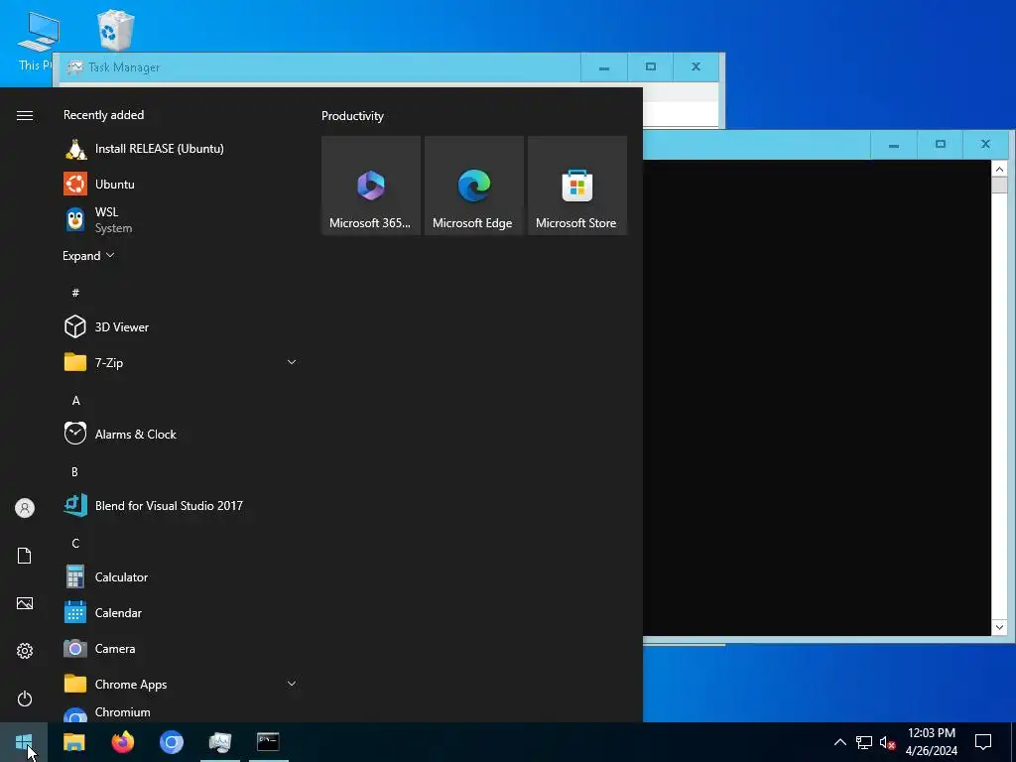
Task: Click the C letter header
Action: (75, 543)
